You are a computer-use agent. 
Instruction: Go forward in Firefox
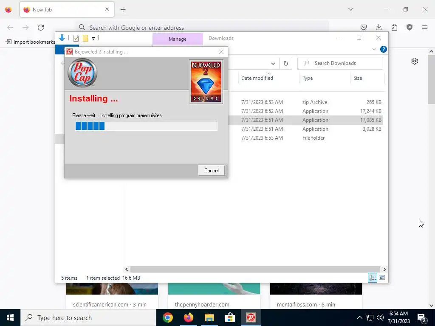(x=25, y=28)
